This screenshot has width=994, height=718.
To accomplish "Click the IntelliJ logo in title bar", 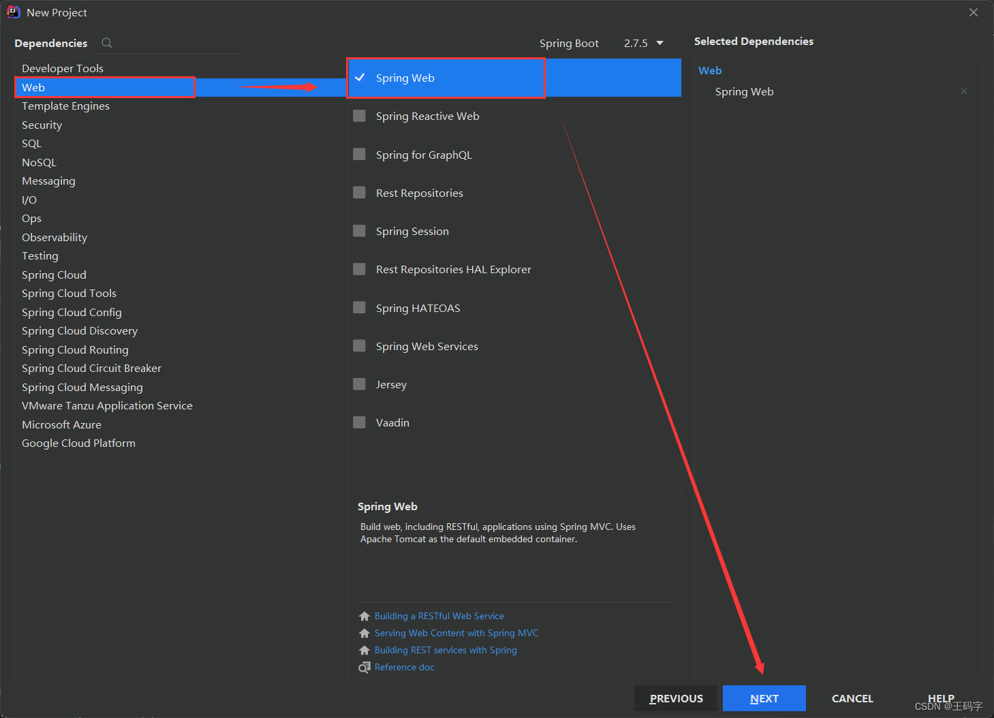I will [14, 12].
